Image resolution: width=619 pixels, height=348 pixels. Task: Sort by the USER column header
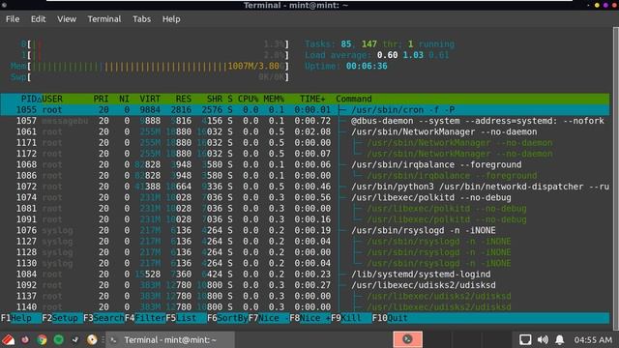click(x=52, y=99)
